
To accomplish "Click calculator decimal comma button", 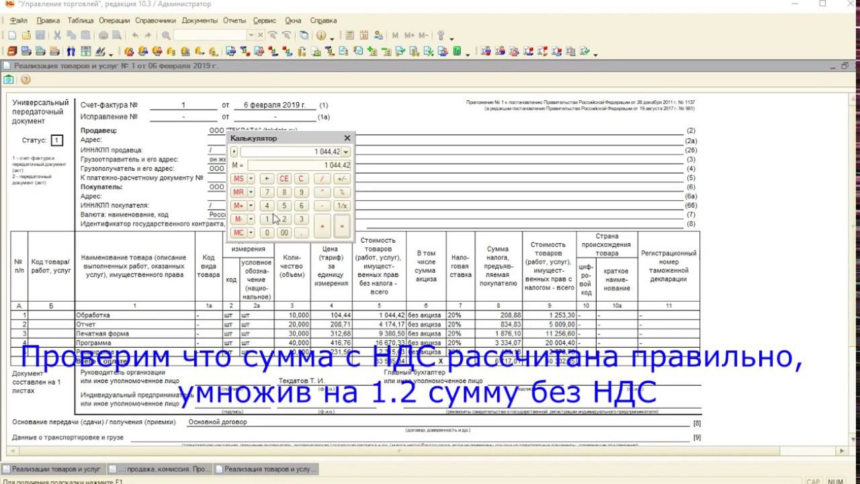I will tap(301, 233).
